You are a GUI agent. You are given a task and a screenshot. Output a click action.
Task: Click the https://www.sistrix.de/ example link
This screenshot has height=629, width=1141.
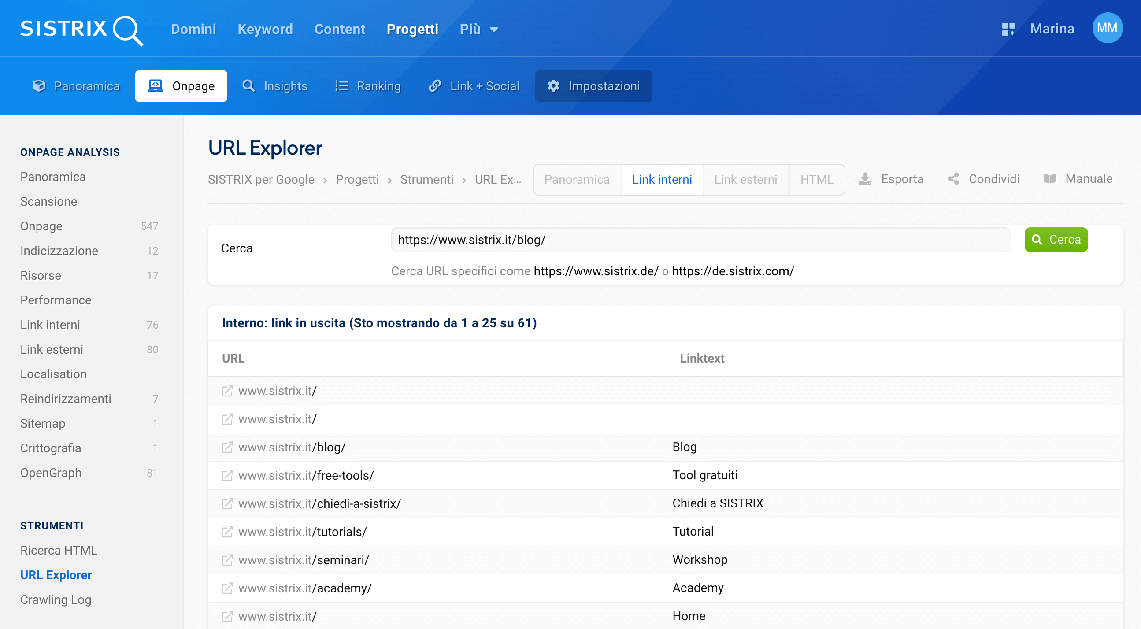click(596, 271)
